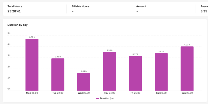The image size is (208, 104).
Task: Click the 5h y-axis label
Action: pyautogui.click(x=9, y=33)
